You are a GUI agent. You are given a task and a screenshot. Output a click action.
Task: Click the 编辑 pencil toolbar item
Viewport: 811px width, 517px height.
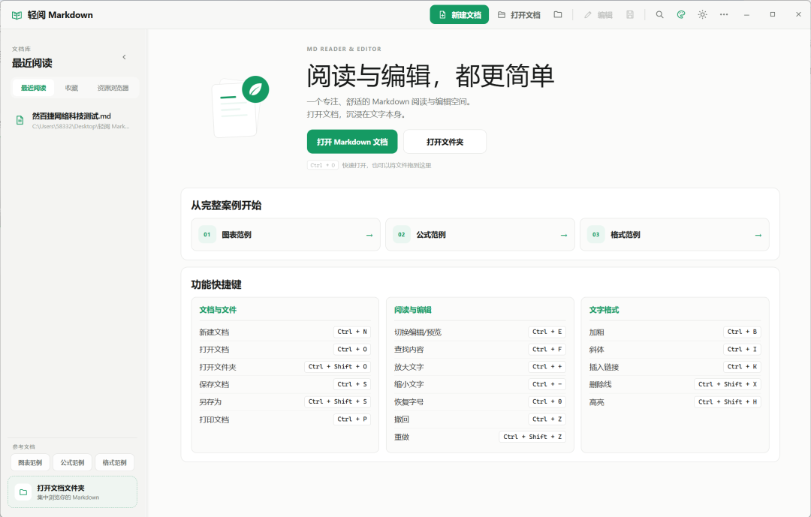pos(598,15)
